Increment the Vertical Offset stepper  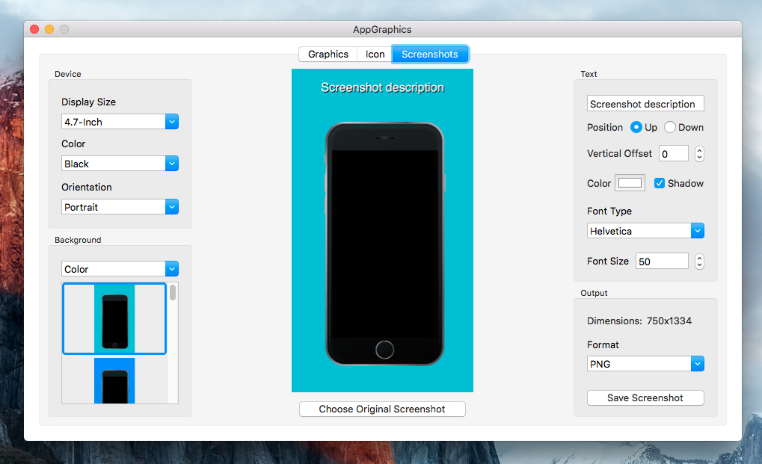tap(699, 150)
